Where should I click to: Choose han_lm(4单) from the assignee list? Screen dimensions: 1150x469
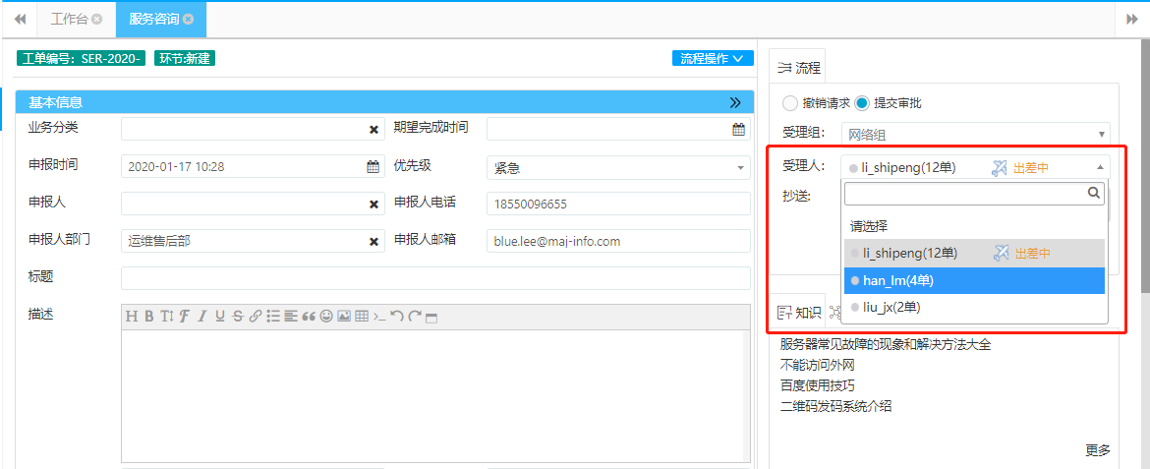point(974,280)
